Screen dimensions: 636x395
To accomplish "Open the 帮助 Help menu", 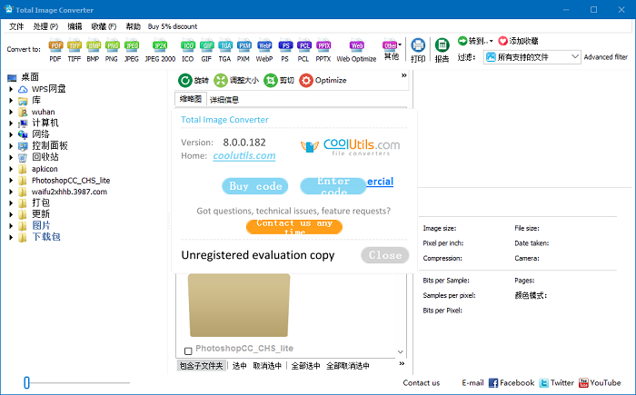I will tap(133, 26).
